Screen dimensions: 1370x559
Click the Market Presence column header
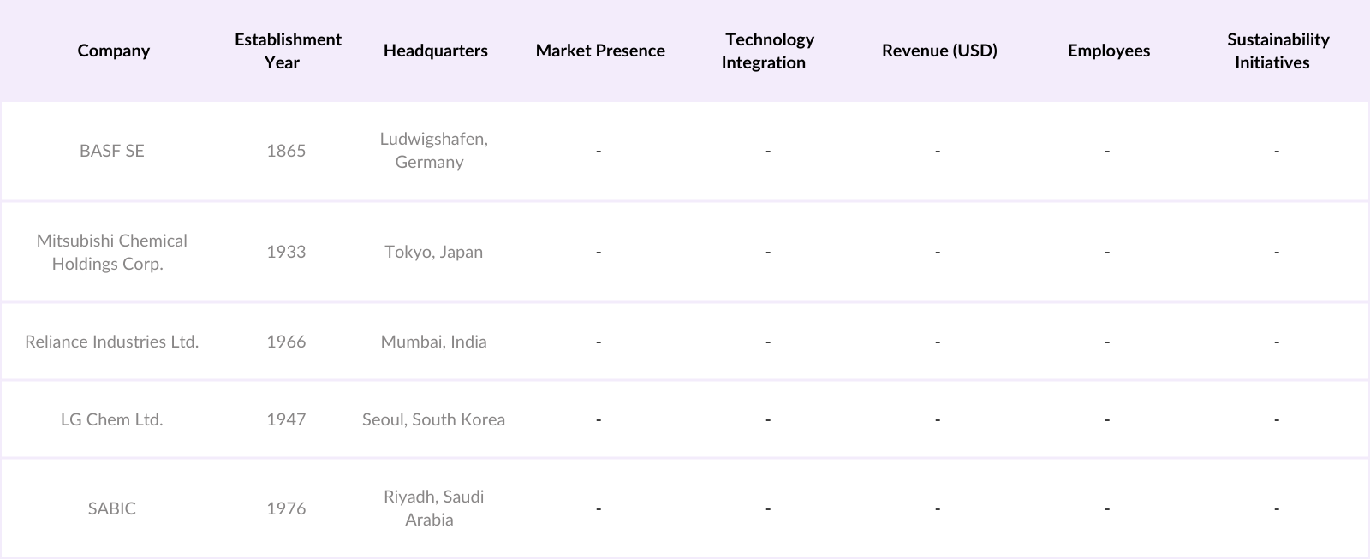tap(599, 51)
